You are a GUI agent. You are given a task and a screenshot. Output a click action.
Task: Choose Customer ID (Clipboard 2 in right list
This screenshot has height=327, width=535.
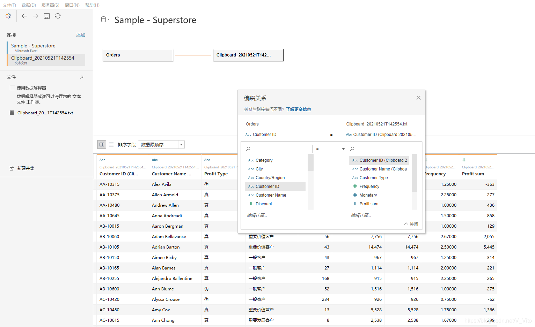(x=379, y=160)
